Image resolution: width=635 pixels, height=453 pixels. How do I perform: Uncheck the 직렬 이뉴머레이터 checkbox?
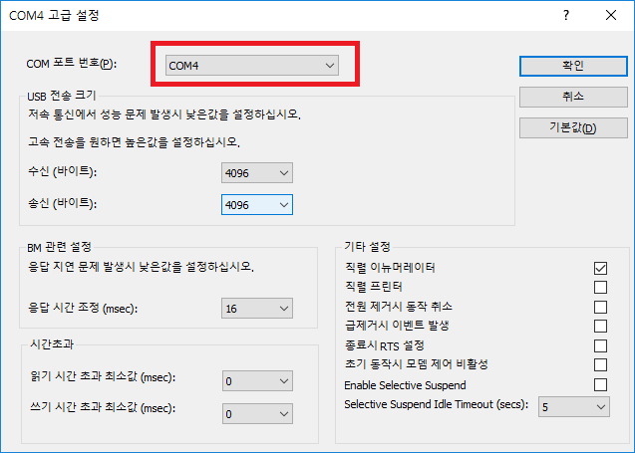click(600, 268)
